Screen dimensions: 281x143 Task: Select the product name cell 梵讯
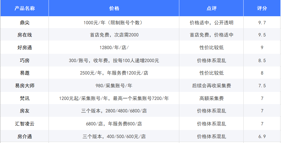click(25, 98)
